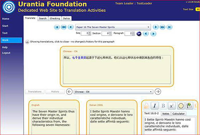Click the double-arrow fast-forward paper button
The width and height of the screenshot is (200, 135).
click(x=163, y=27)
